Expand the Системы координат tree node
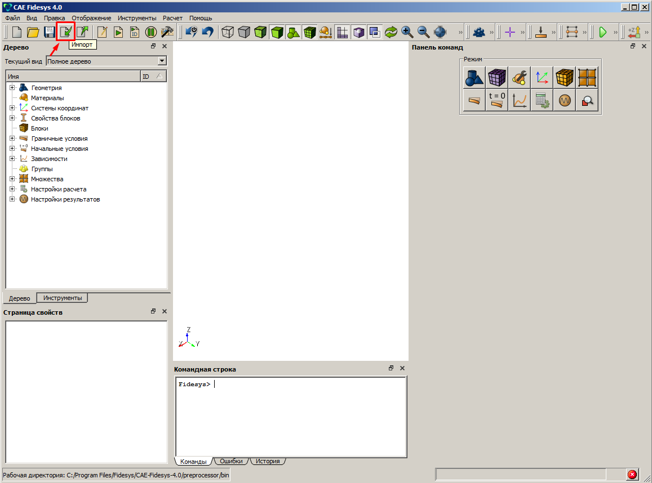Screen dimensions: 652x483 (12, 108)
